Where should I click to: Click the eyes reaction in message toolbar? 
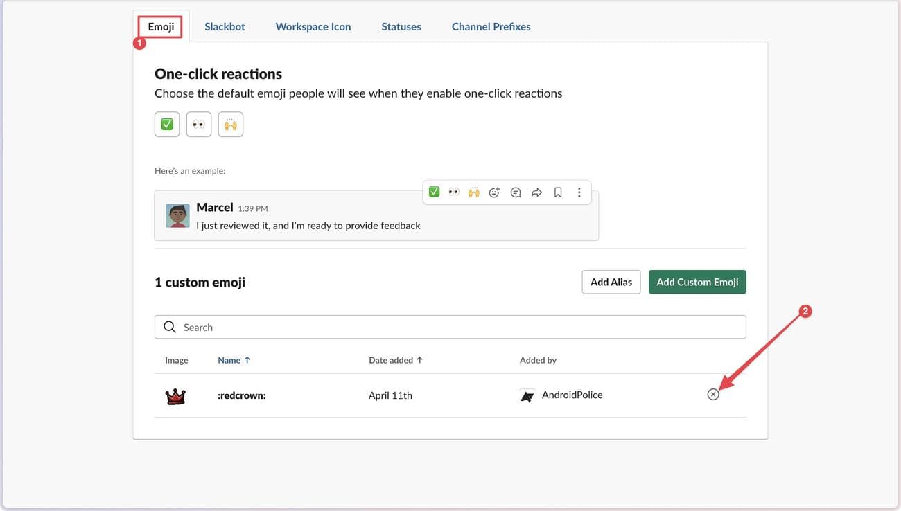point(454,192)
